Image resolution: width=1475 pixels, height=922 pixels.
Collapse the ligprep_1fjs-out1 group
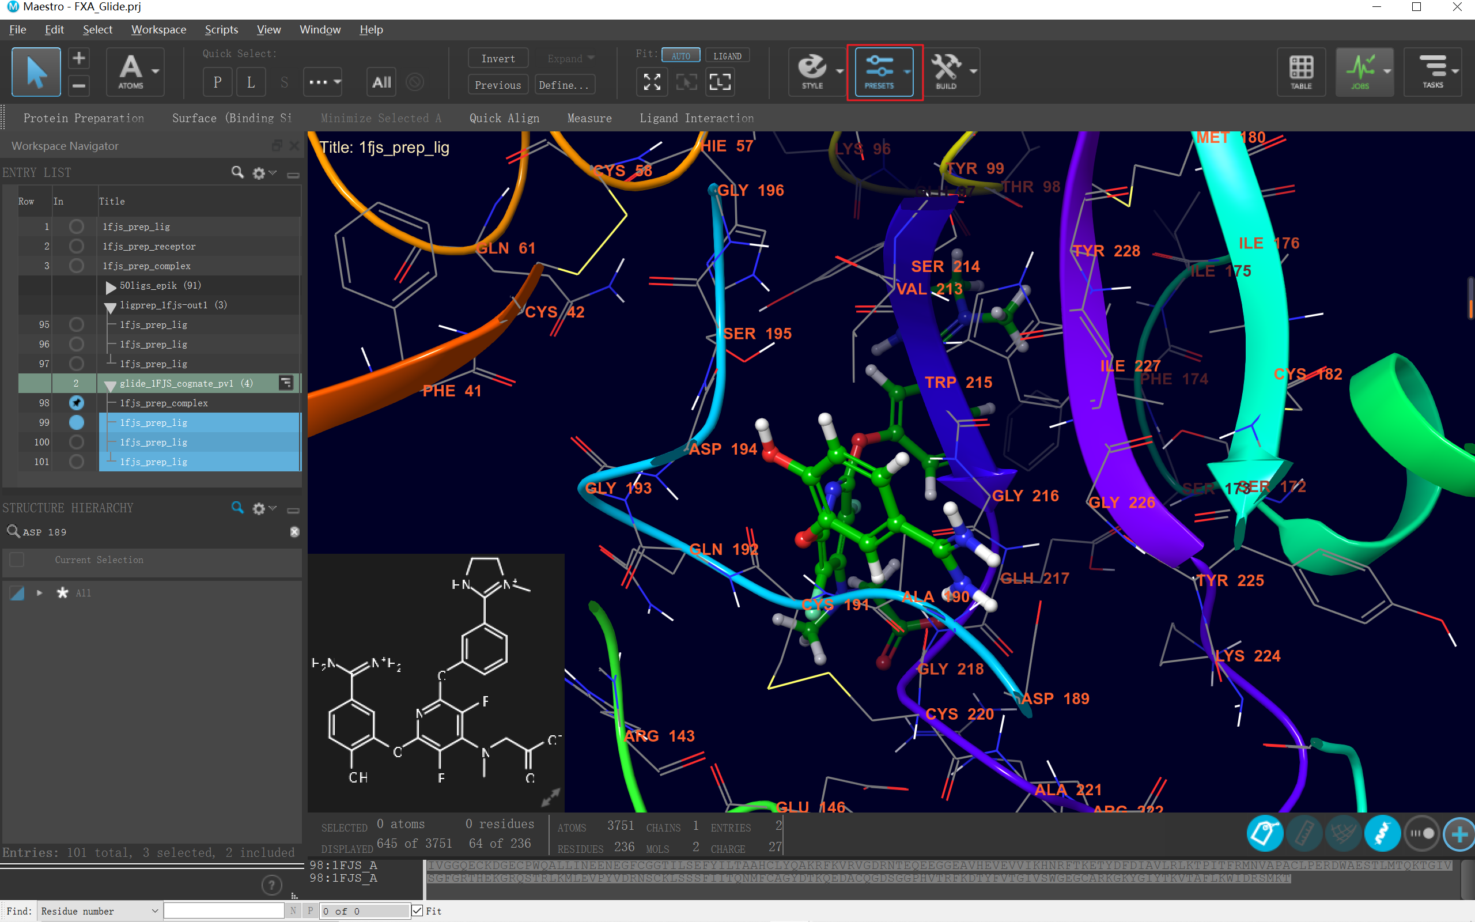110,306
